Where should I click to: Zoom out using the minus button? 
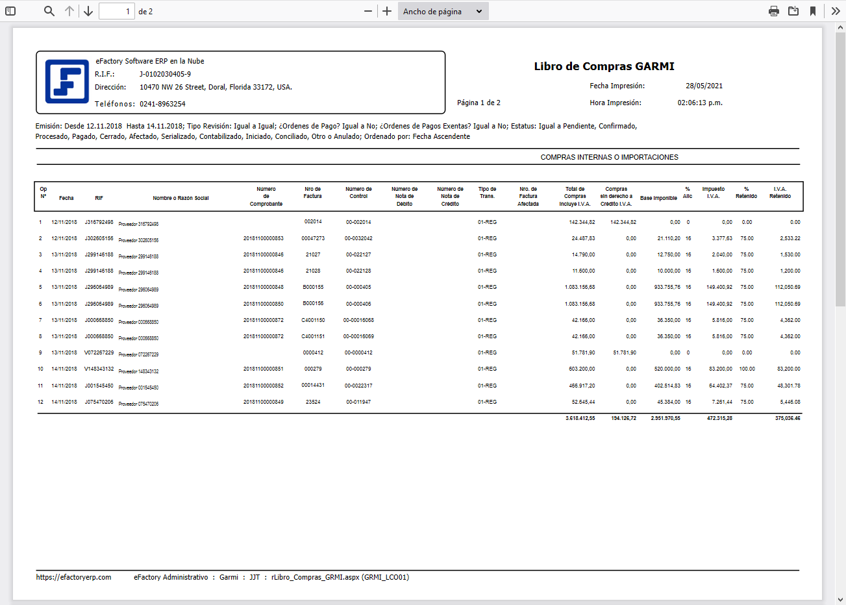click(368, 11)
